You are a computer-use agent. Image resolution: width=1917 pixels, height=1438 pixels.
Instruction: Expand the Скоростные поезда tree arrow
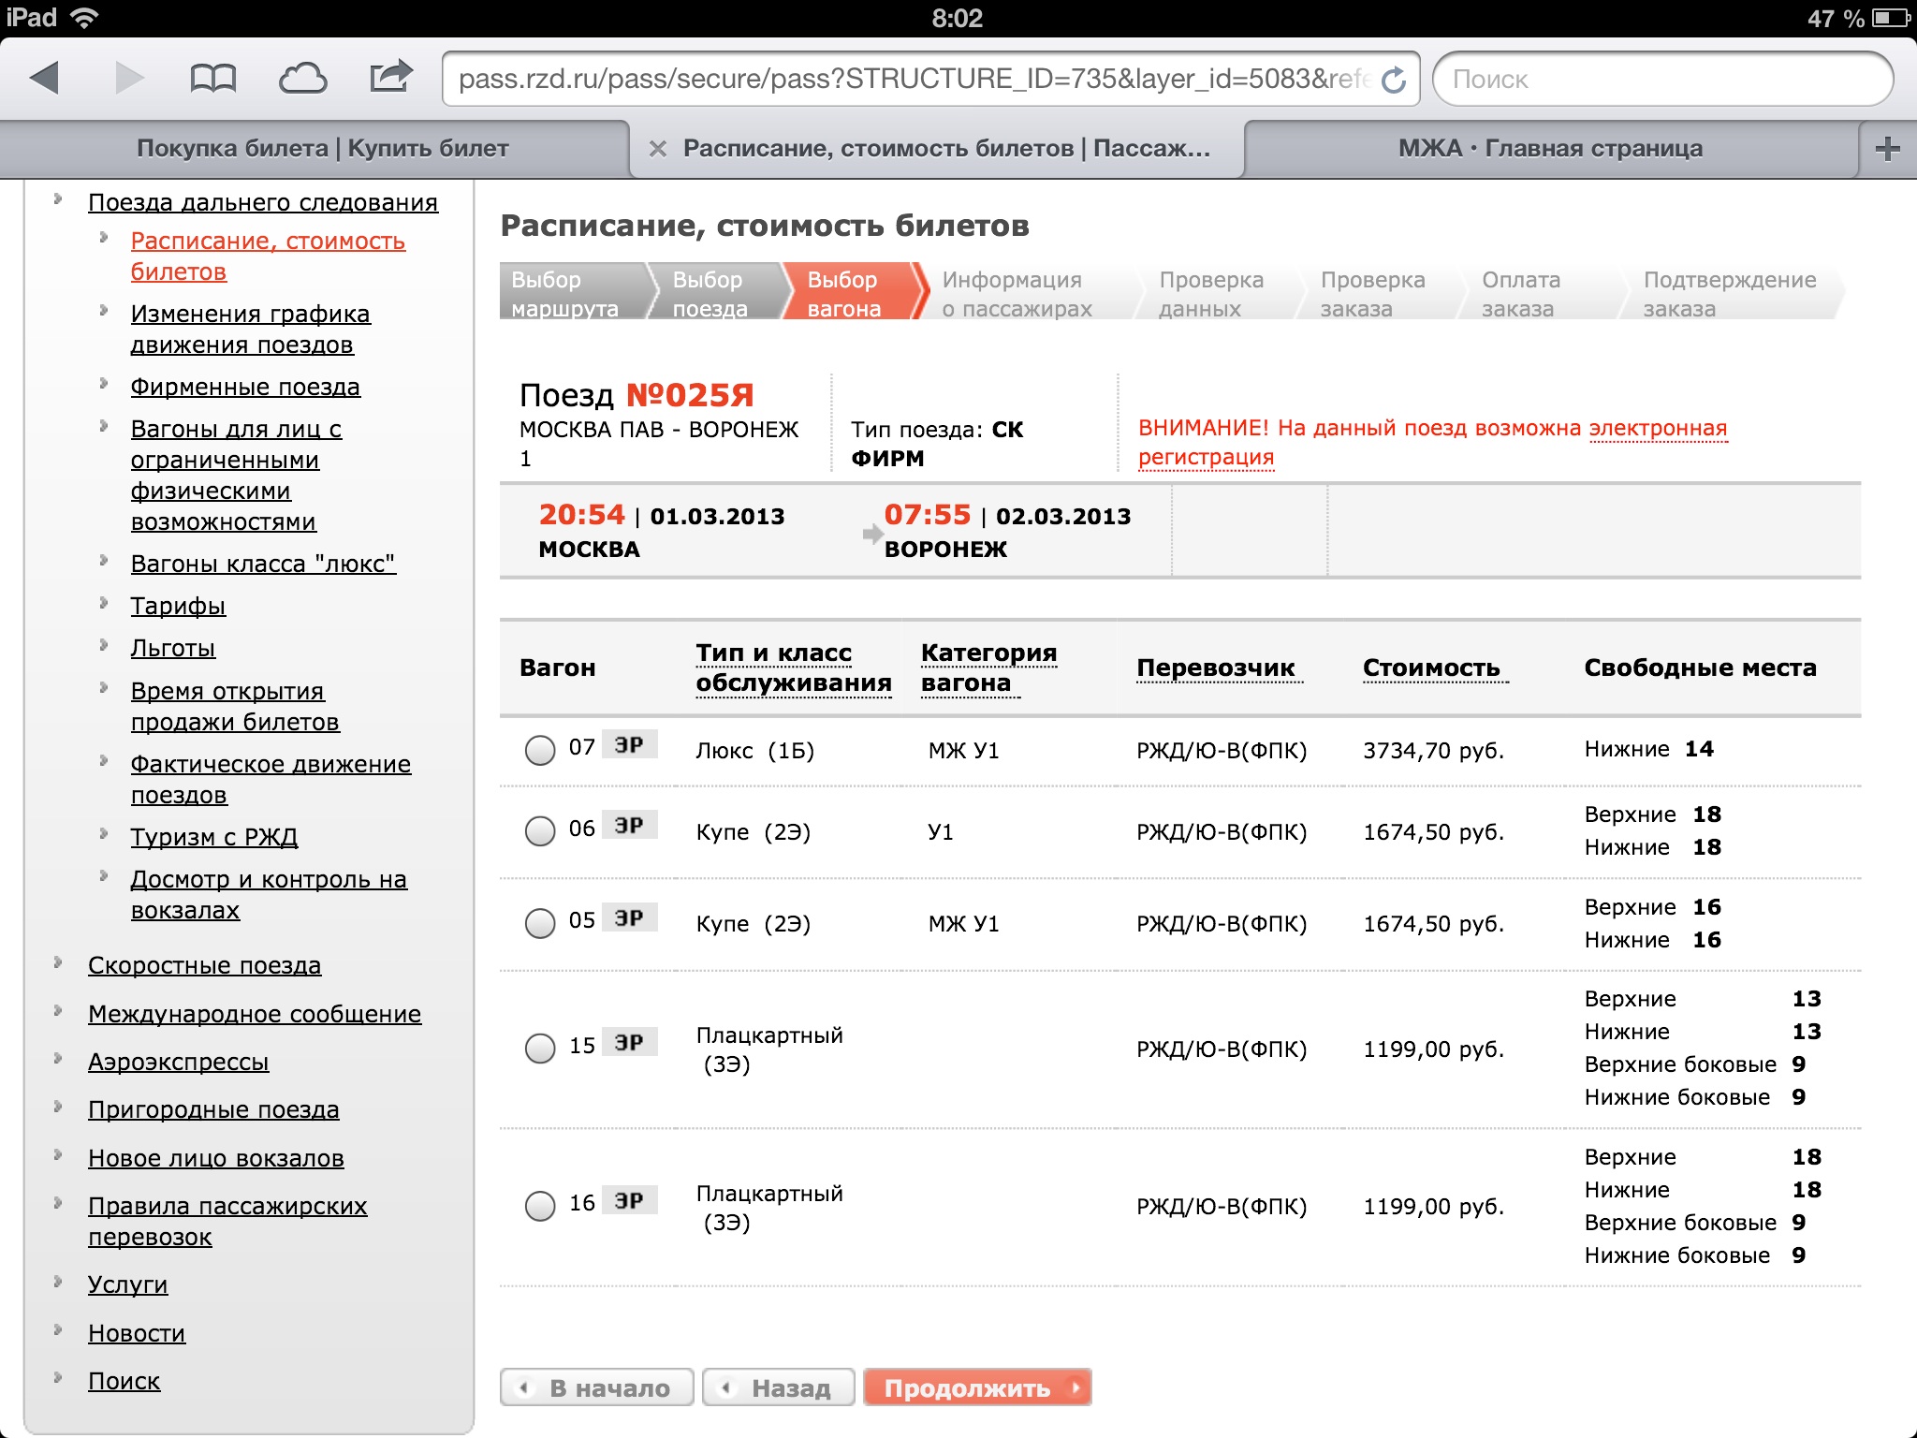tap(58, 962)
